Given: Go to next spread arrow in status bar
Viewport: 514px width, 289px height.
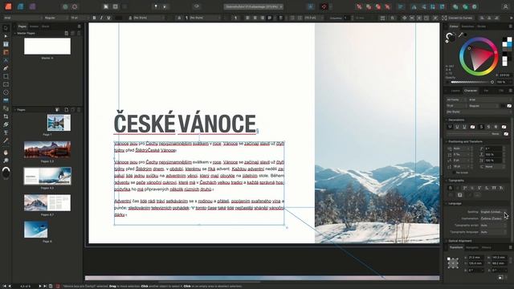Looking at the screenshot, I should pos(40,286).
